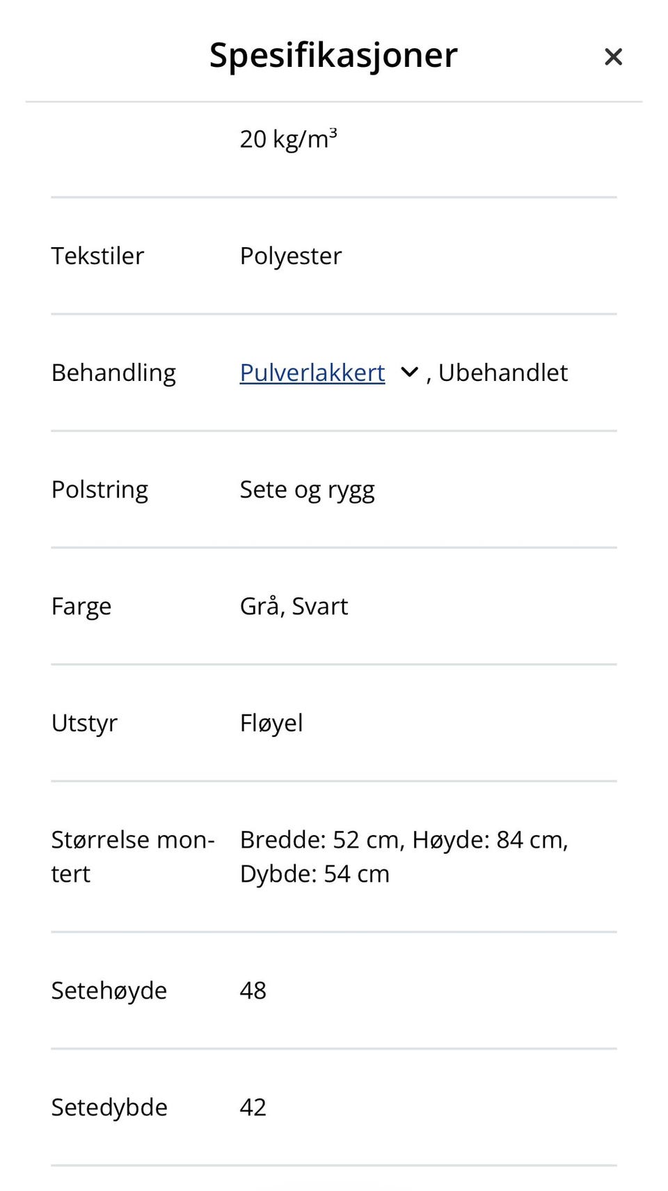Click the Polyester value
This screenshot has height=1191, width=668.
point(290,256)
